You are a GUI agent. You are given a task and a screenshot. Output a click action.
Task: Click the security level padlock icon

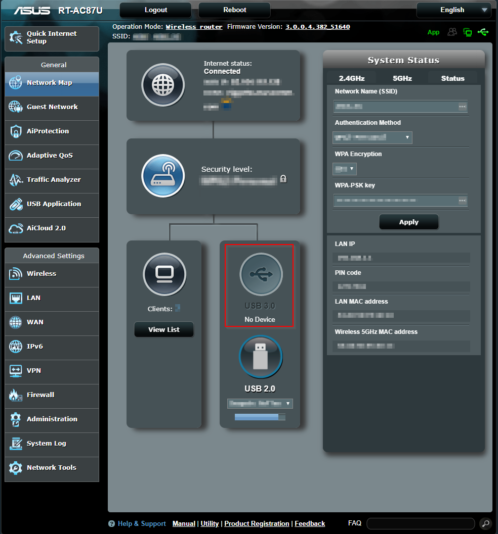[283, 179]
